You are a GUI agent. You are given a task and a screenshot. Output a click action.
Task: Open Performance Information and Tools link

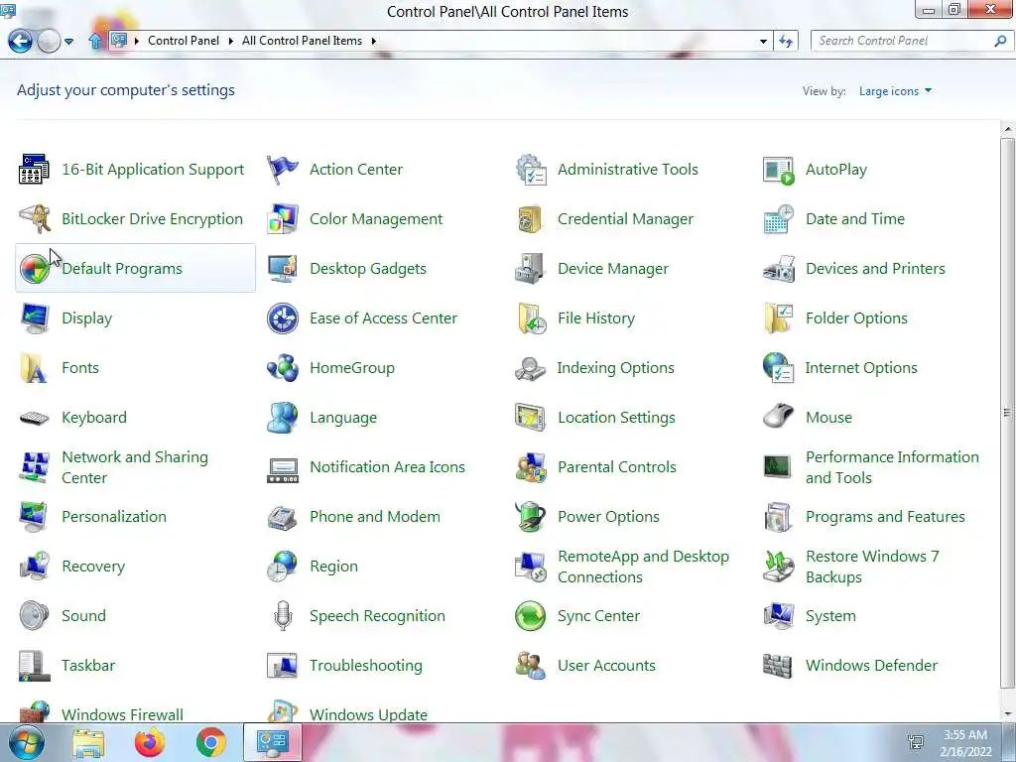coord(892,467)
